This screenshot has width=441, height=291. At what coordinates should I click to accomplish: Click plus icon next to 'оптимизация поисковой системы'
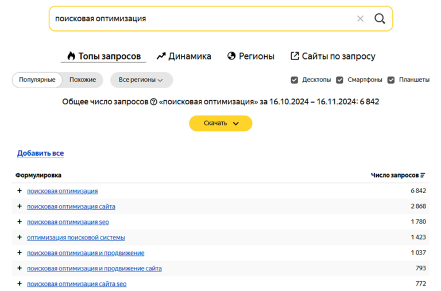click(x=20, y=237)
